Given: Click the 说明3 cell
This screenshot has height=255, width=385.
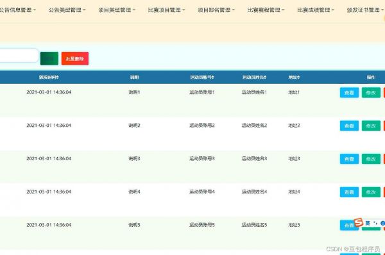Looking at the screenshot, I should point(134,158).
